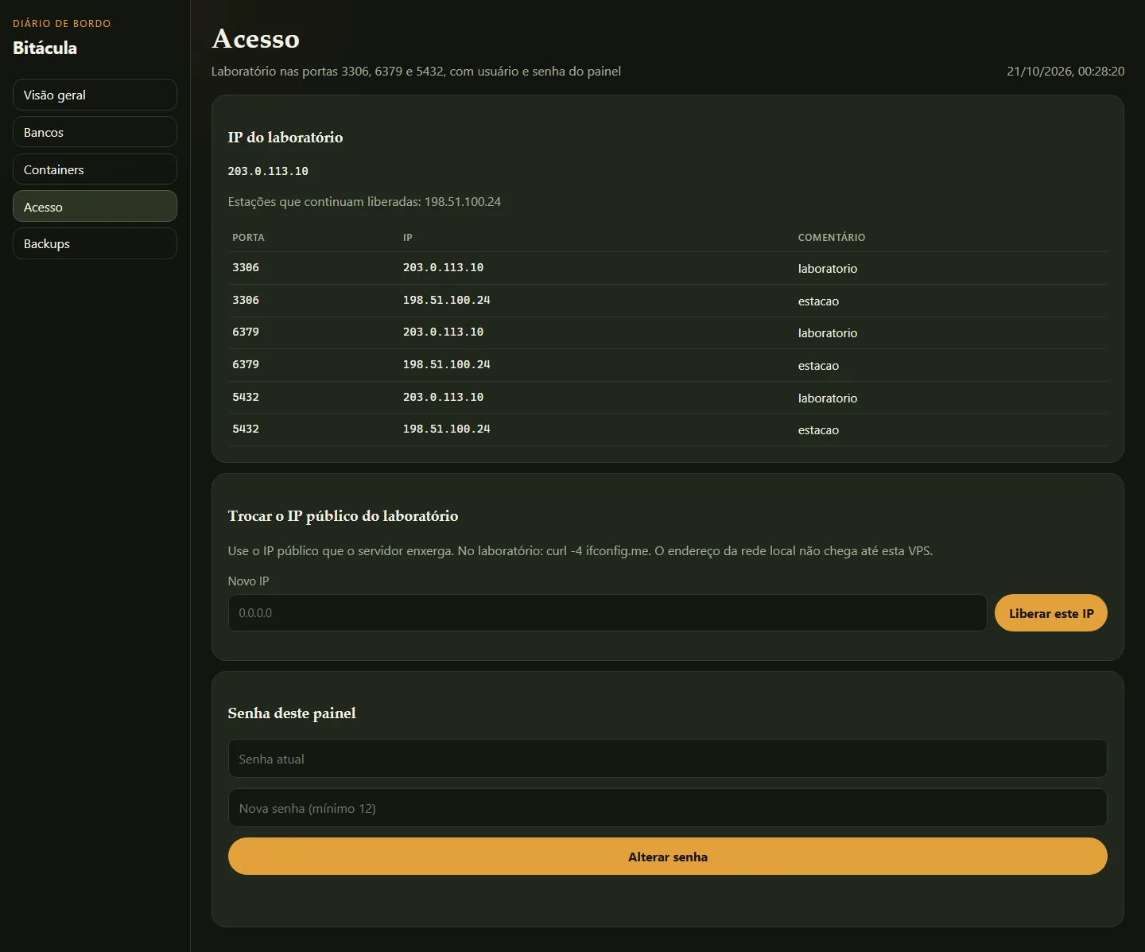Focus the Nova senha field
The width and height of the screenshot is (1145, 952).
click(x=667, y=808)
